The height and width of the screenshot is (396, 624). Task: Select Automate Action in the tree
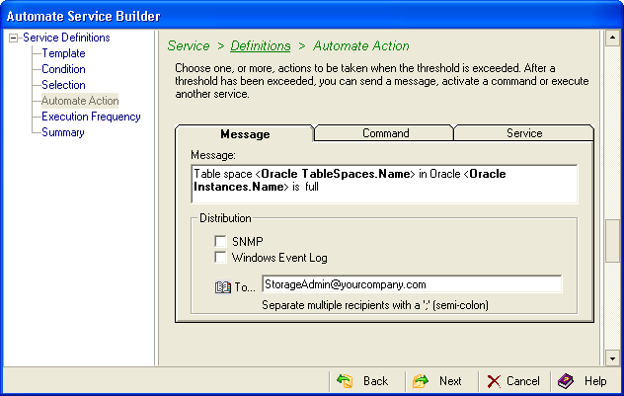tap(80, 101)
